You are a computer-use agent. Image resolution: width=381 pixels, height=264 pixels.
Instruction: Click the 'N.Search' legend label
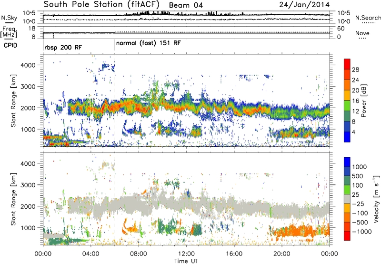[x=368, y=18]
